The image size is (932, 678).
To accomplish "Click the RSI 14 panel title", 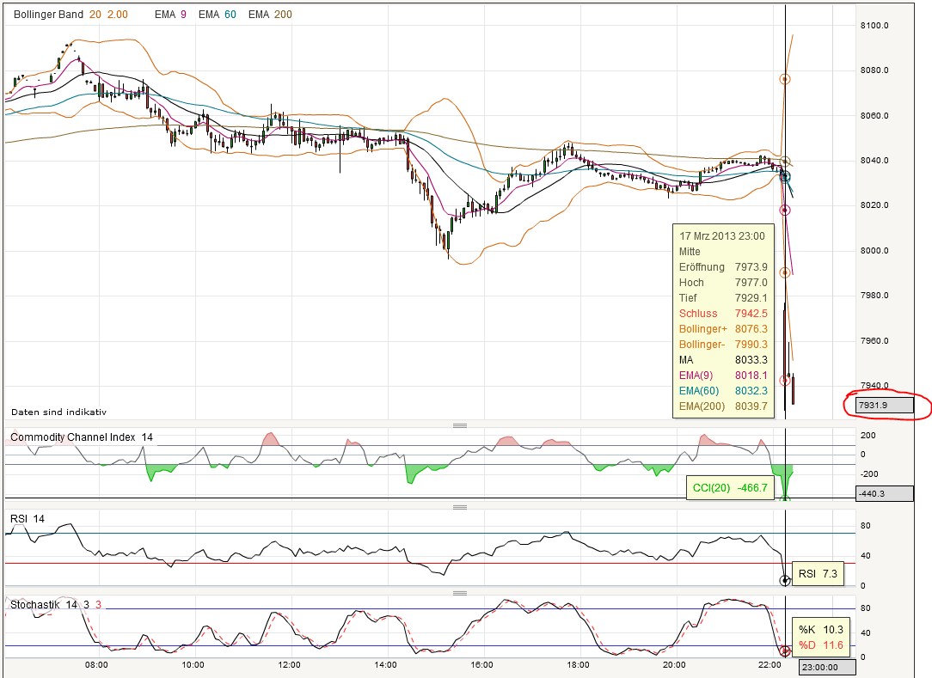I will coord(28,519).
